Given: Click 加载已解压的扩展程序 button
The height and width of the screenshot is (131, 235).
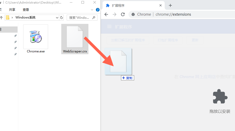Looking at the screenshot, I should tap(128, 40).
